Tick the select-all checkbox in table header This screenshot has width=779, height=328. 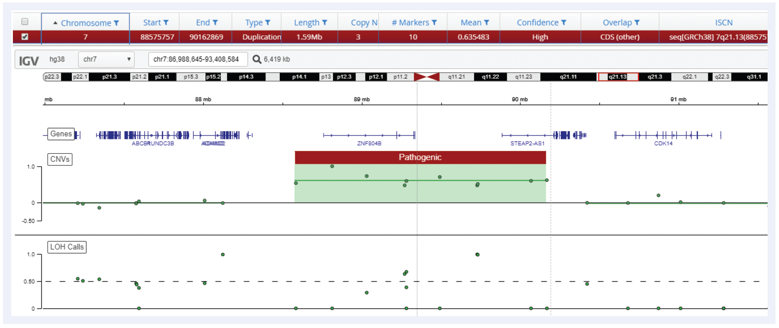[x=25, y=22]
